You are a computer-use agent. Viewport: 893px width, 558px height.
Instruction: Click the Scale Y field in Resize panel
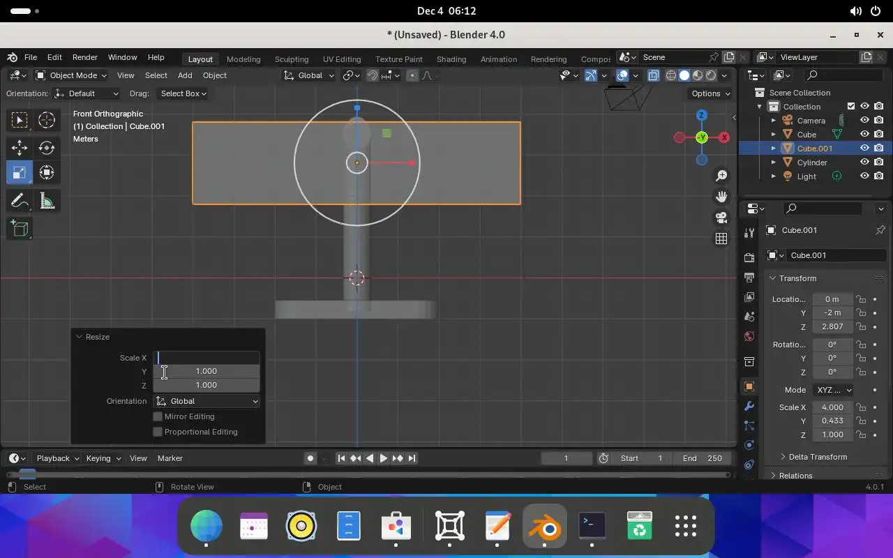[x=207, y=371]
